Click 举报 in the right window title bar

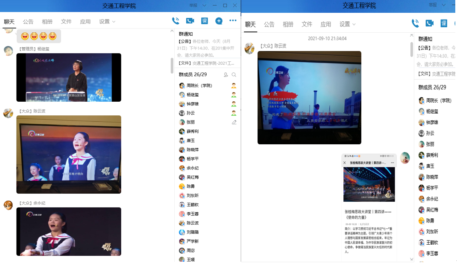point(433,5)
